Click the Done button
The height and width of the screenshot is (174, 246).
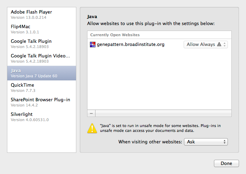(x=226, y=163)
